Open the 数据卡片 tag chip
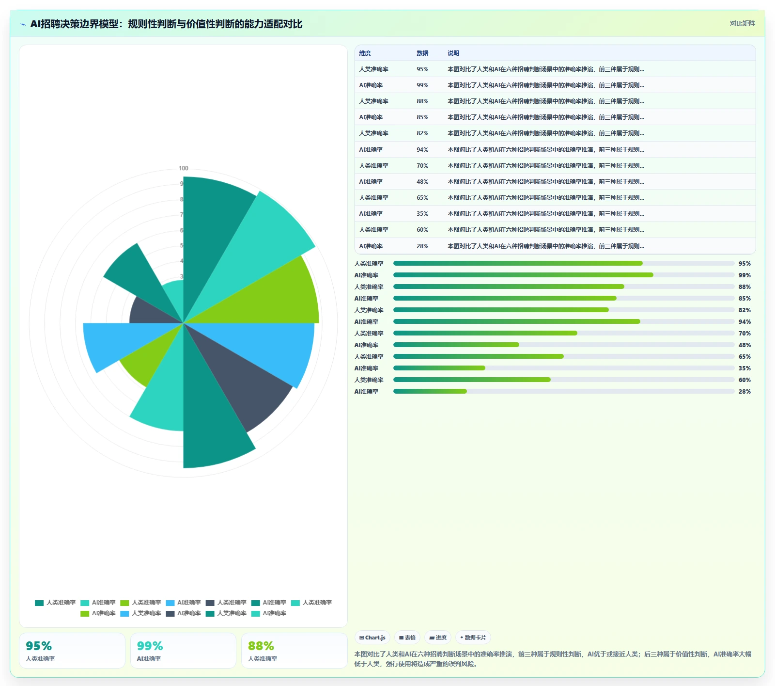Screen dimensions: 775x686 (x=473, y=638)
